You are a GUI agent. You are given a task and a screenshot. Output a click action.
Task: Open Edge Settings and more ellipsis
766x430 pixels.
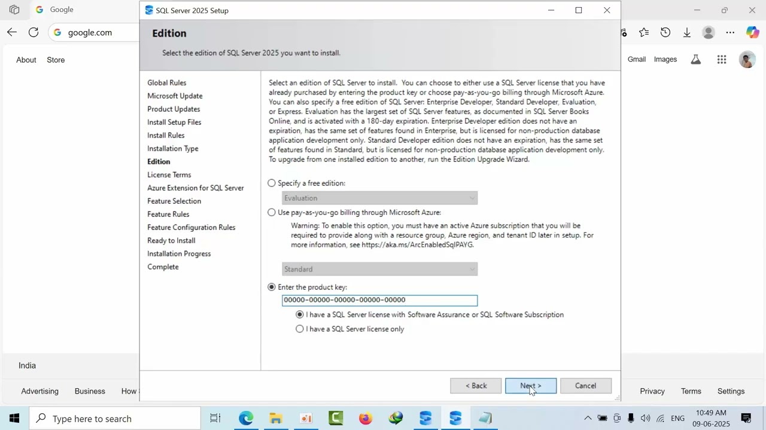coord(730,32)
